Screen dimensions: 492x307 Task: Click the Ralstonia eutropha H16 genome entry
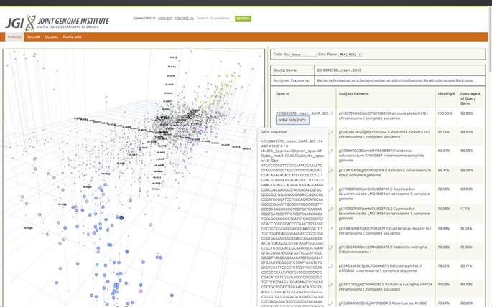383,250
